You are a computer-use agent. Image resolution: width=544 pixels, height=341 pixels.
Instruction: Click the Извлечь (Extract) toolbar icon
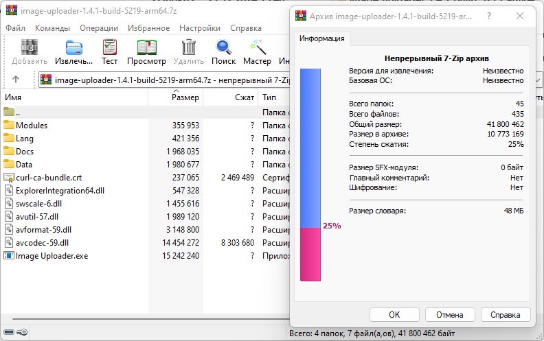pyautogui.click(x=74, y=47)
